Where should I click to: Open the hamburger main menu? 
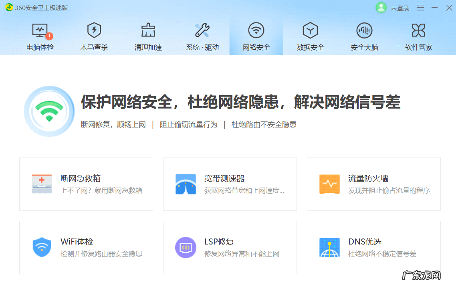(x=420, y=7)
